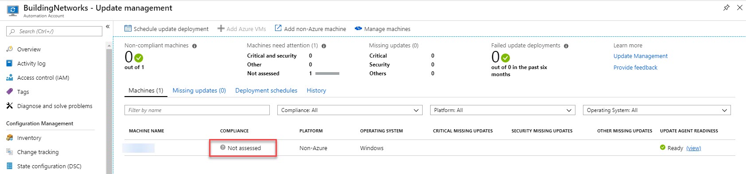The image size is (746, 174).
Task: Pin the Update management blade
Action: point(727,8)
